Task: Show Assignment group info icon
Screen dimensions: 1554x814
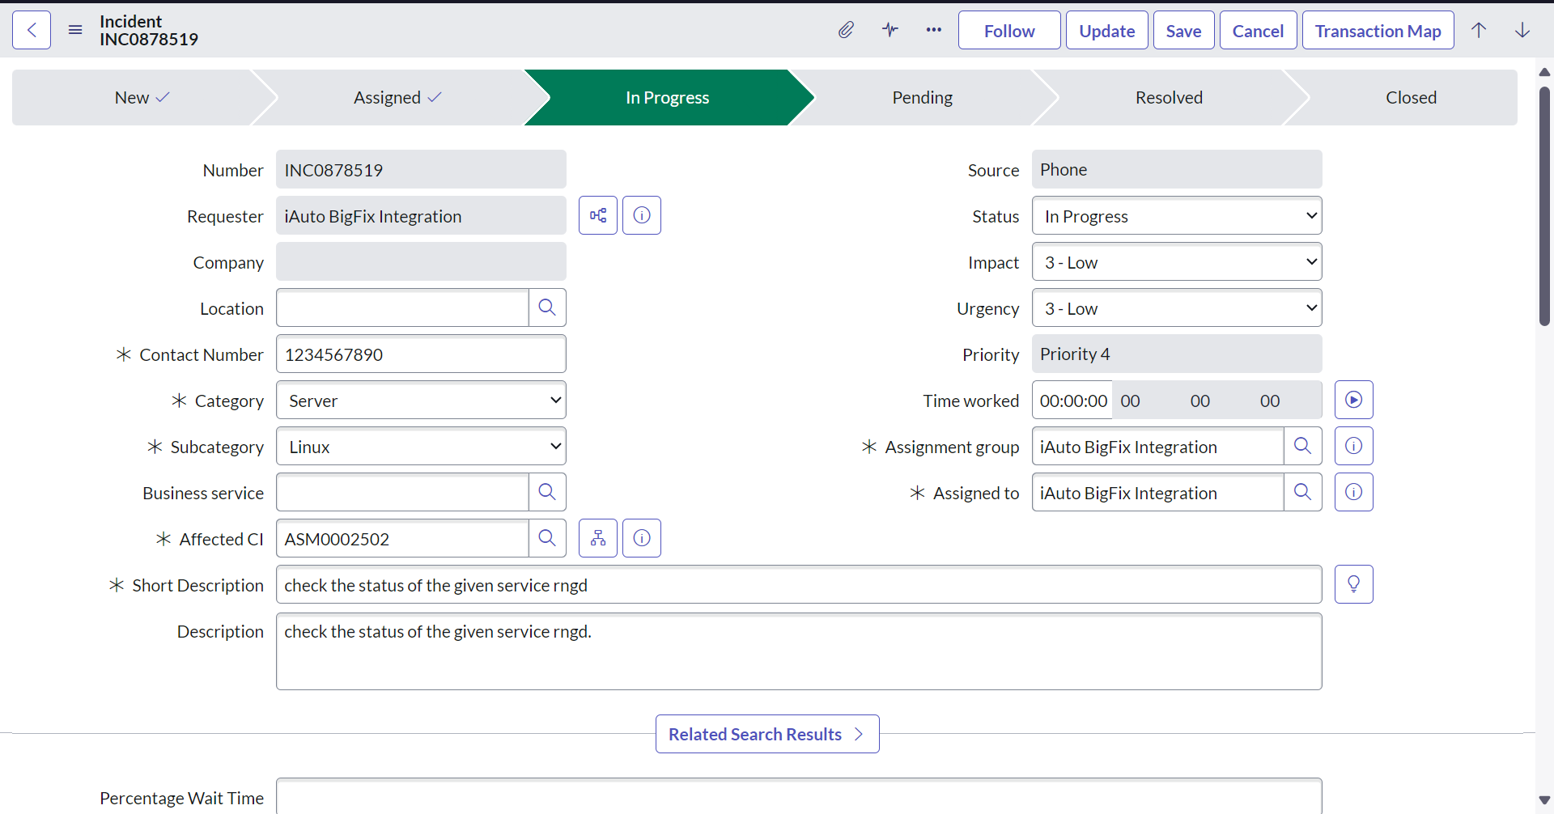Action: click(1353, 447)
